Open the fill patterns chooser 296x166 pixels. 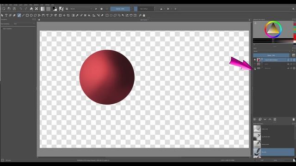coord(48,9)
